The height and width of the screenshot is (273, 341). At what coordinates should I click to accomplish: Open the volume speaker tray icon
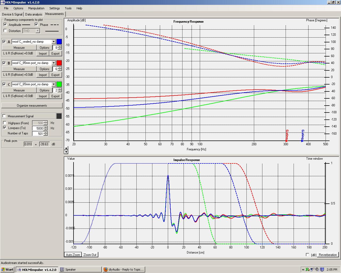tap(317, 270)
